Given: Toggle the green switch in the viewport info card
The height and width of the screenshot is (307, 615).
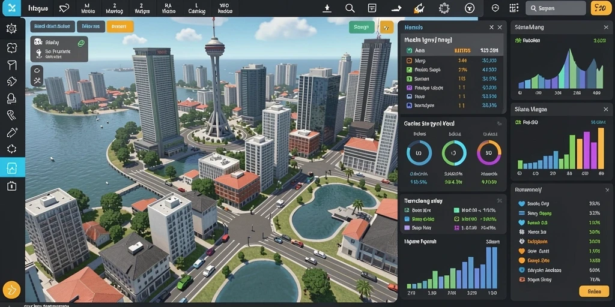Looking at the screenshot, I should (81, 43).
